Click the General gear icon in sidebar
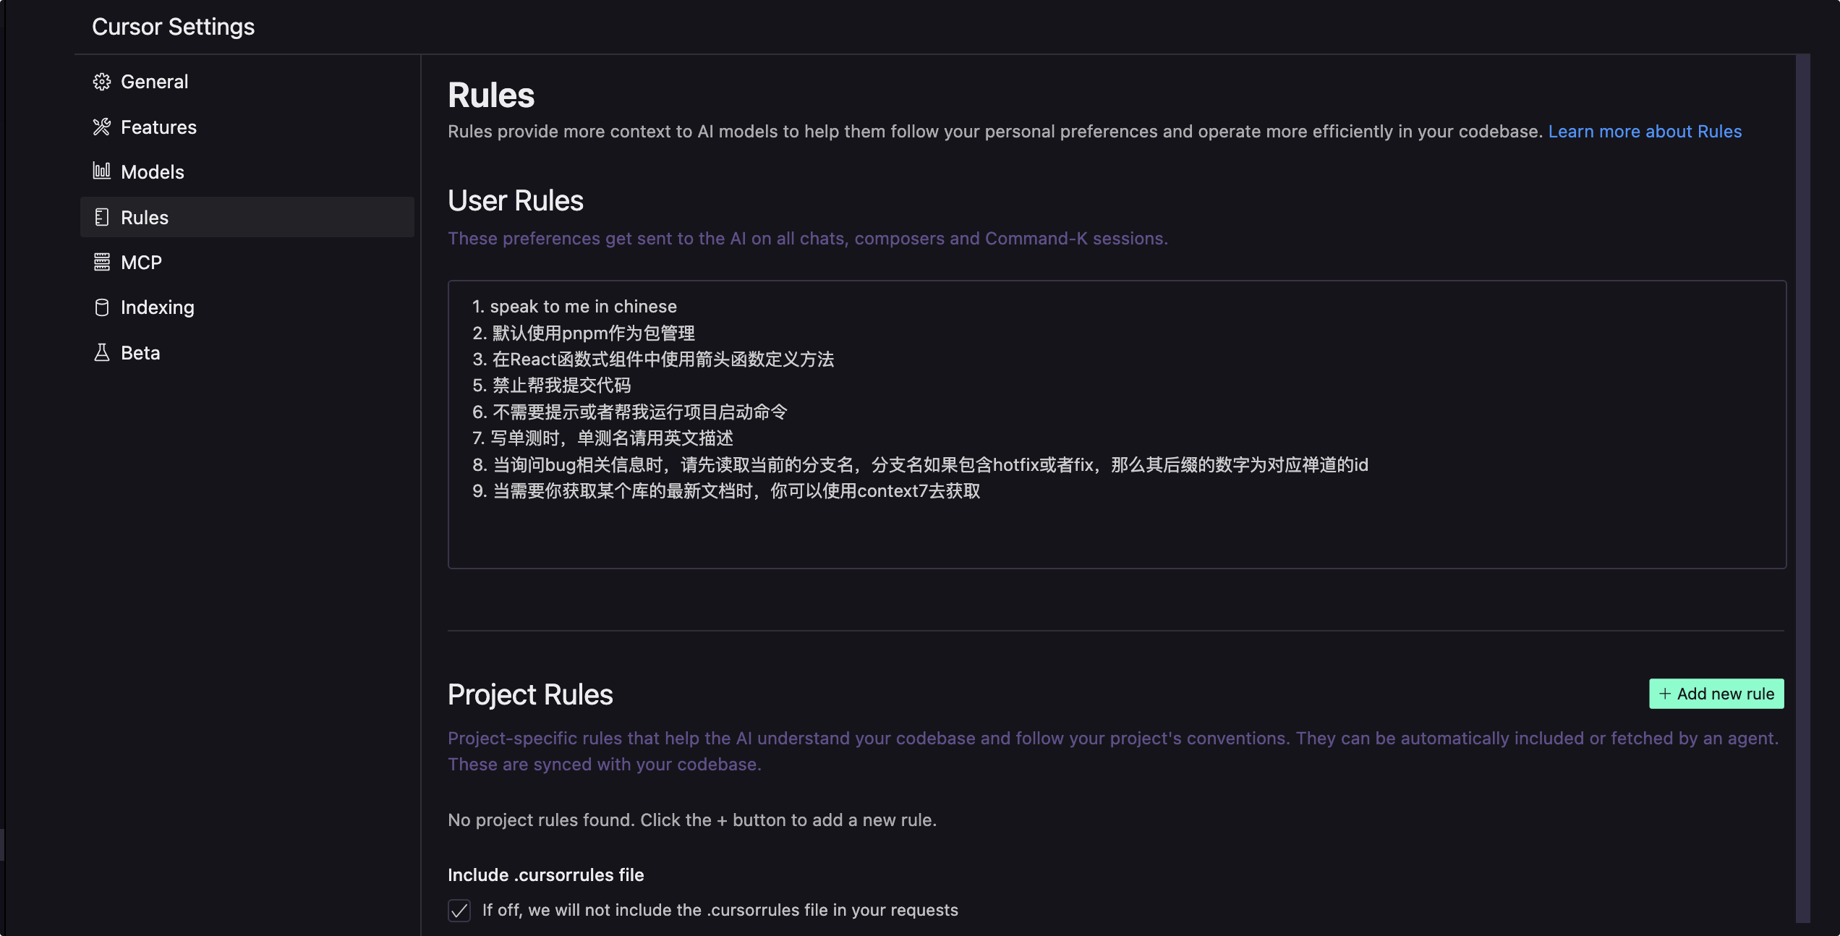Screen dimensions: 1840x936 (x=102, y=82)
